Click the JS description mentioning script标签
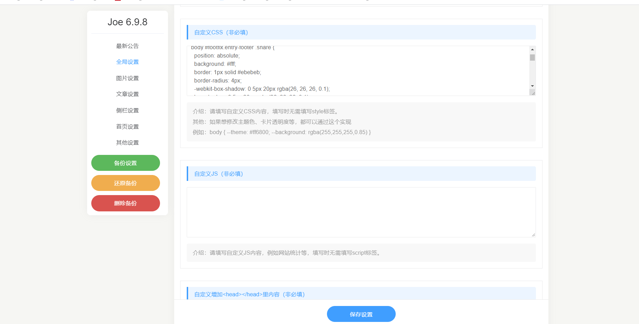 pyautogui.click(x=287, y=253)
